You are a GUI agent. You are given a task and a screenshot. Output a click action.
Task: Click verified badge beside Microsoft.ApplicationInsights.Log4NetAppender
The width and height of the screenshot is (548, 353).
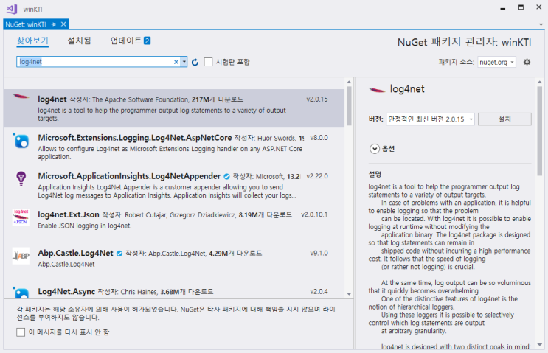(226, 176)
